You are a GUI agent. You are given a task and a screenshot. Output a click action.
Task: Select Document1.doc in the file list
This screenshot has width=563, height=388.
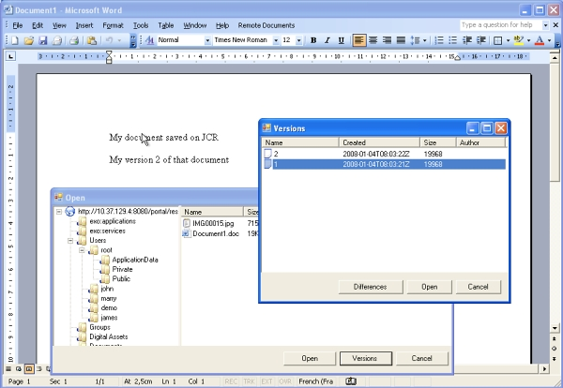pos(216,233)
